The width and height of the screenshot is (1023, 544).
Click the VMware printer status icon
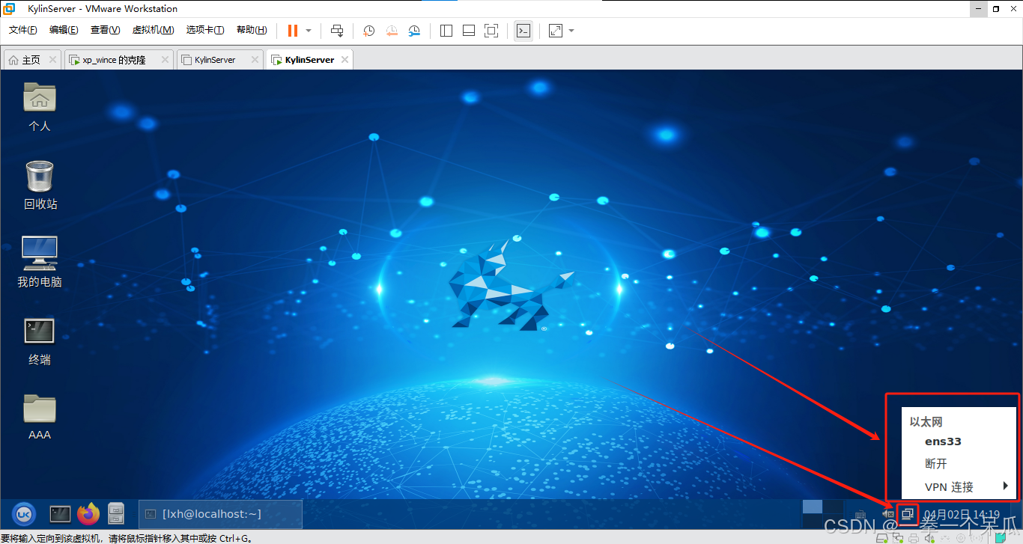coord(914,538)
